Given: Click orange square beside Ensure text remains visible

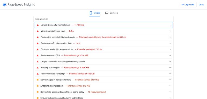Looking at the screenshot, I should [x=38, y=98].
